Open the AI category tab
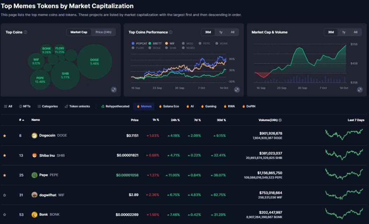369x224 pixels. pos(190,106)
